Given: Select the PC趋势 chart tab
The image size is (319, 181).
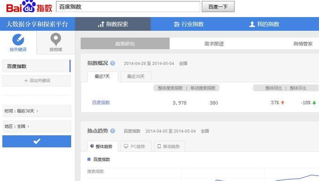Looking at the screenshot, I should pyautogui.click(x=136, y=146).
